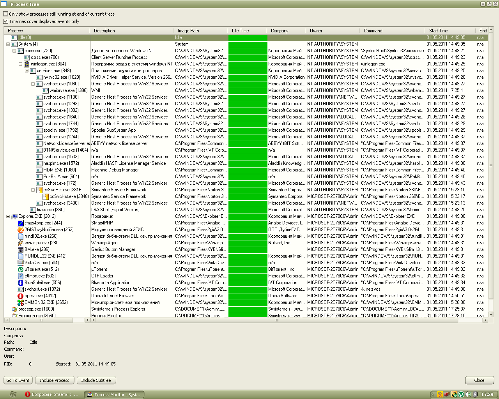499x399 pixels.
Task: Click the BM.exe process icon
Action: (x=21, y=249)
